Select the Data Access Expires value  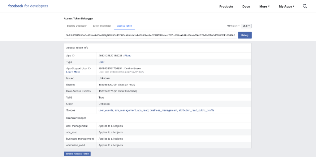click(x=118, y=91)
